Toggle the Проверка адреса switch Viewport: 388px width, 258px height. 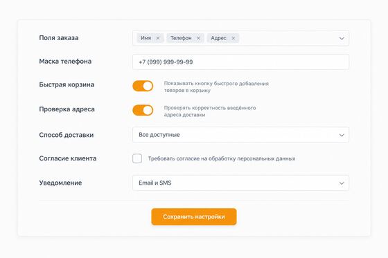(x=143, y=110)
